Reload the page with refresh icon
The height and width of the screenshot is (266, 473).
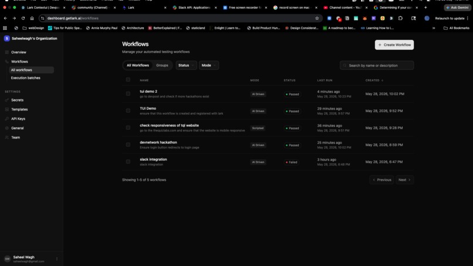(x=23, y=18)
